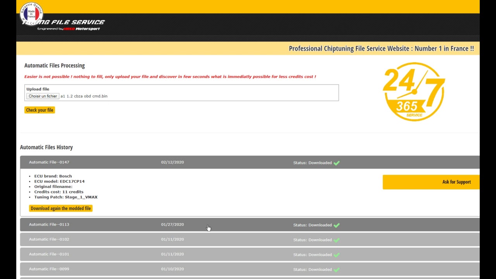Click the green checkmark on Automatic File--0102
Image resolution: width=496 pixels, height=279 pixels.
click(336, 240)
